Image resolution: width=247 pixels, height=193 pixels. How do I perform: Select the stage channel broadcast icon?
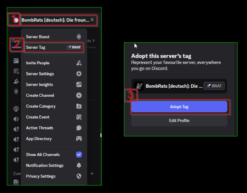(x=16, y=109)
